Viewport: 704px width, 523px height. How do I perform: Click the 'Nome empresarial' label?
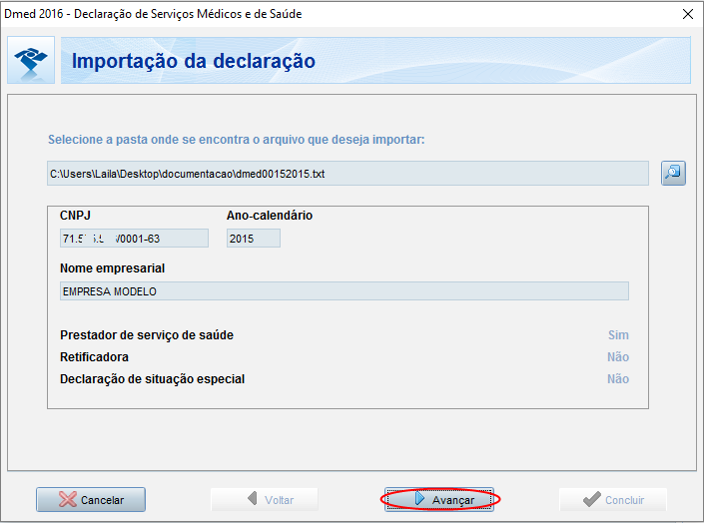click(112, 268)
